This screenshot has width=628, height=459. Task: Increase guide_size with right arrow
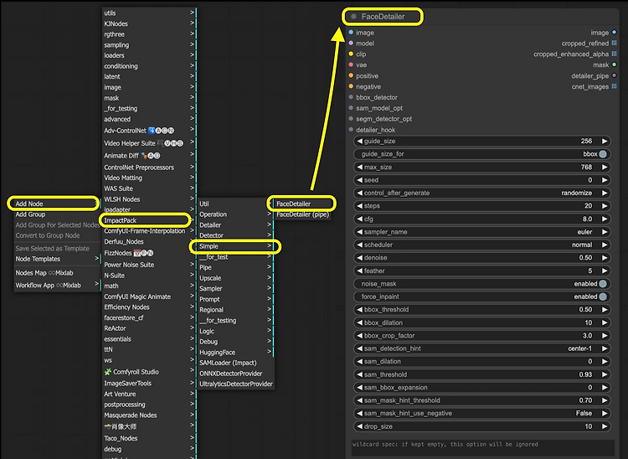(605, 141)
